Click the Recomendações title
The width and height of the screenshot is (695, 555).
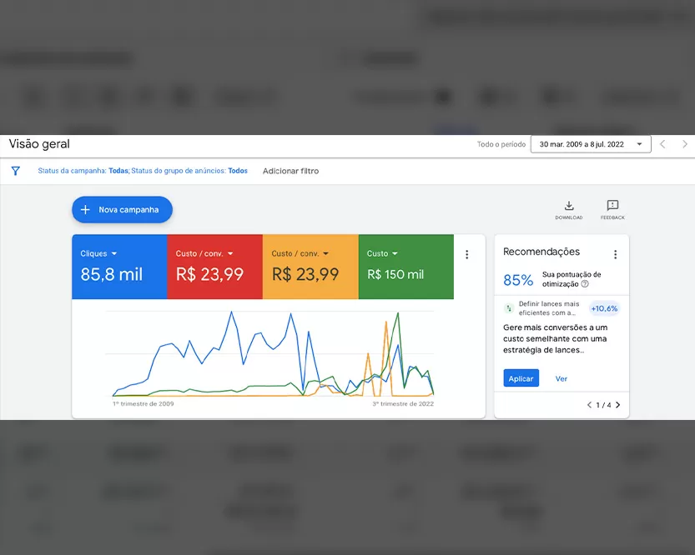point(541,252)
